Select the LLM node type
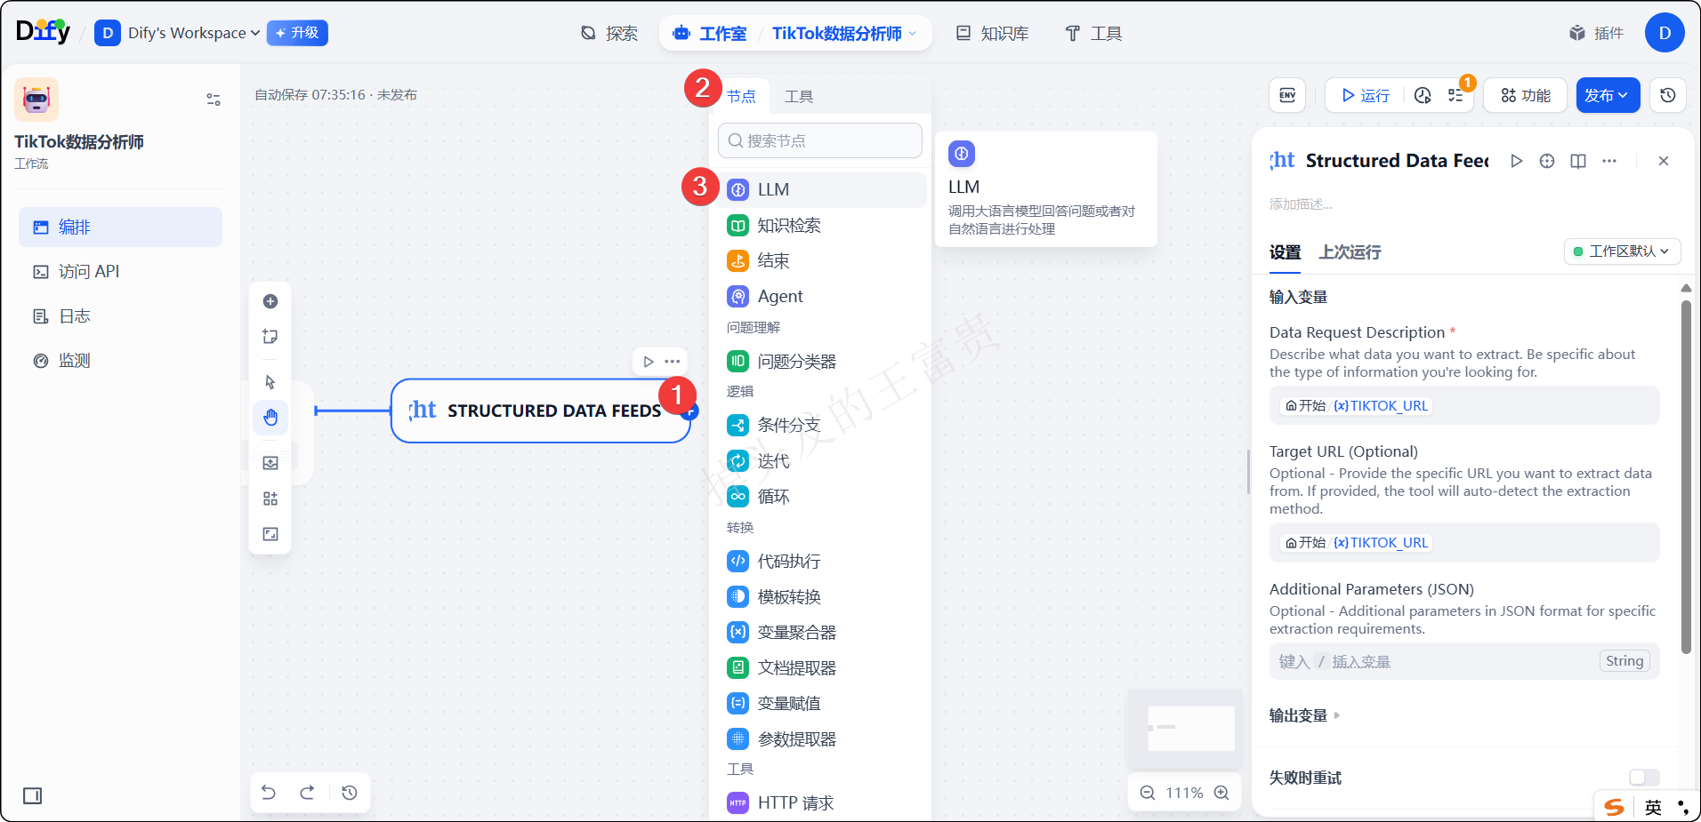This screenshot has width=1701, height=822. coord(822,189)
